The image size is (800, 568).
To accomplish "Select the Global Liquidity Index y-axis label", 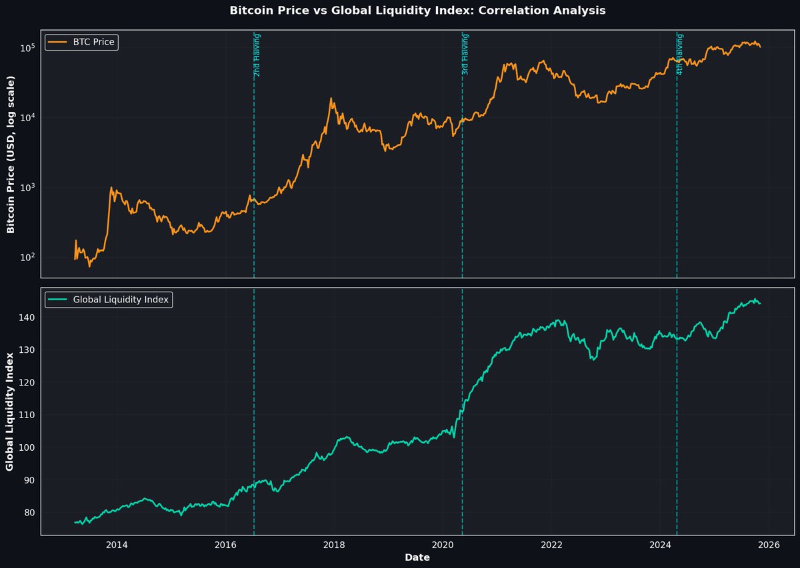I will [9, 410].
